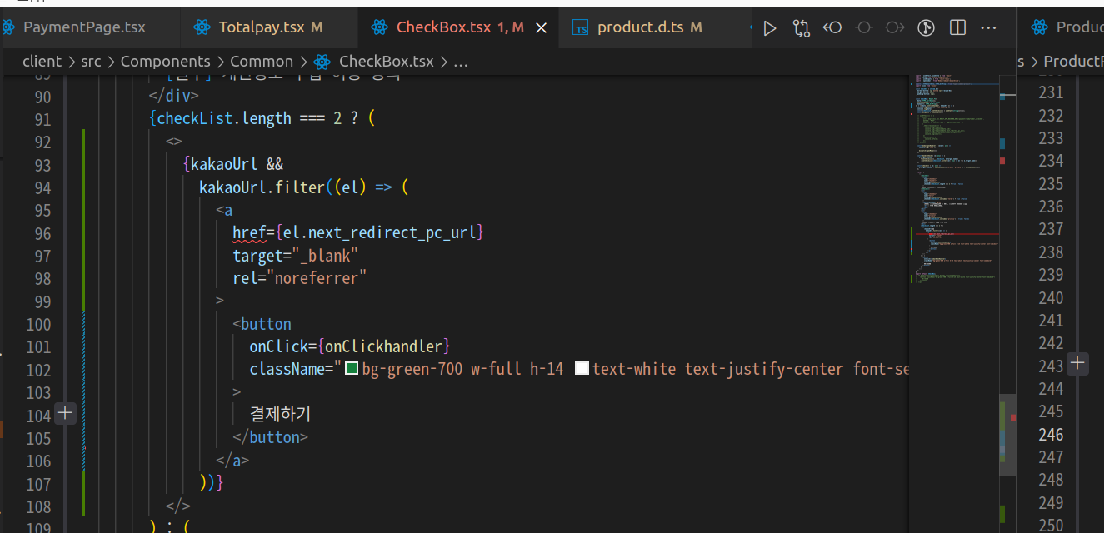The height and width of the screenshot is (533, 1104).
Task: Go to previous change arrow-circle icon
Action: [x=832, y=28]
